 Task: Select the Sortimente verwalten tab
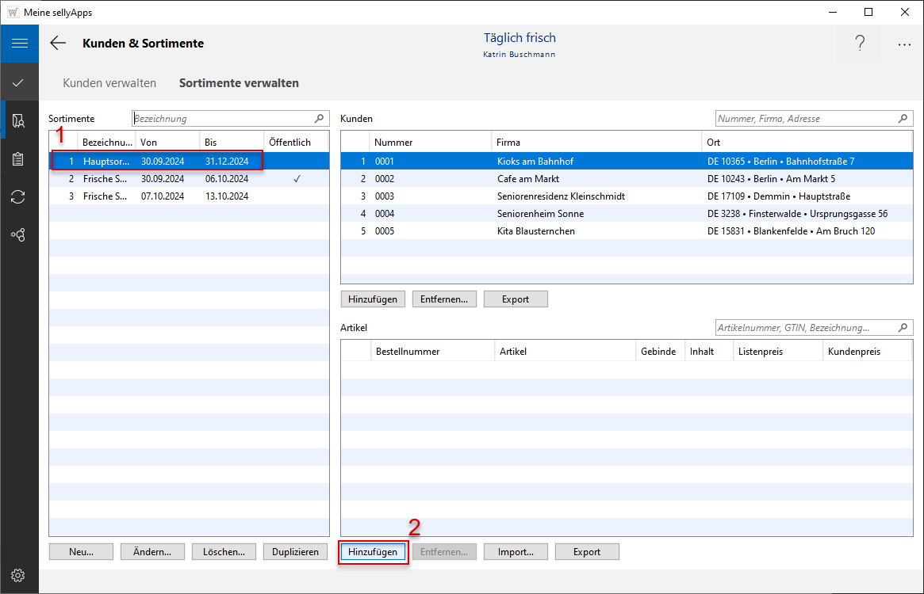coord(239,82)
